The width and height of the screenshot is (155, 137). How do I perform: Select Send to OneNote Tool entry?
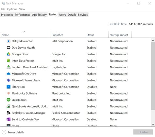[26, 119]
